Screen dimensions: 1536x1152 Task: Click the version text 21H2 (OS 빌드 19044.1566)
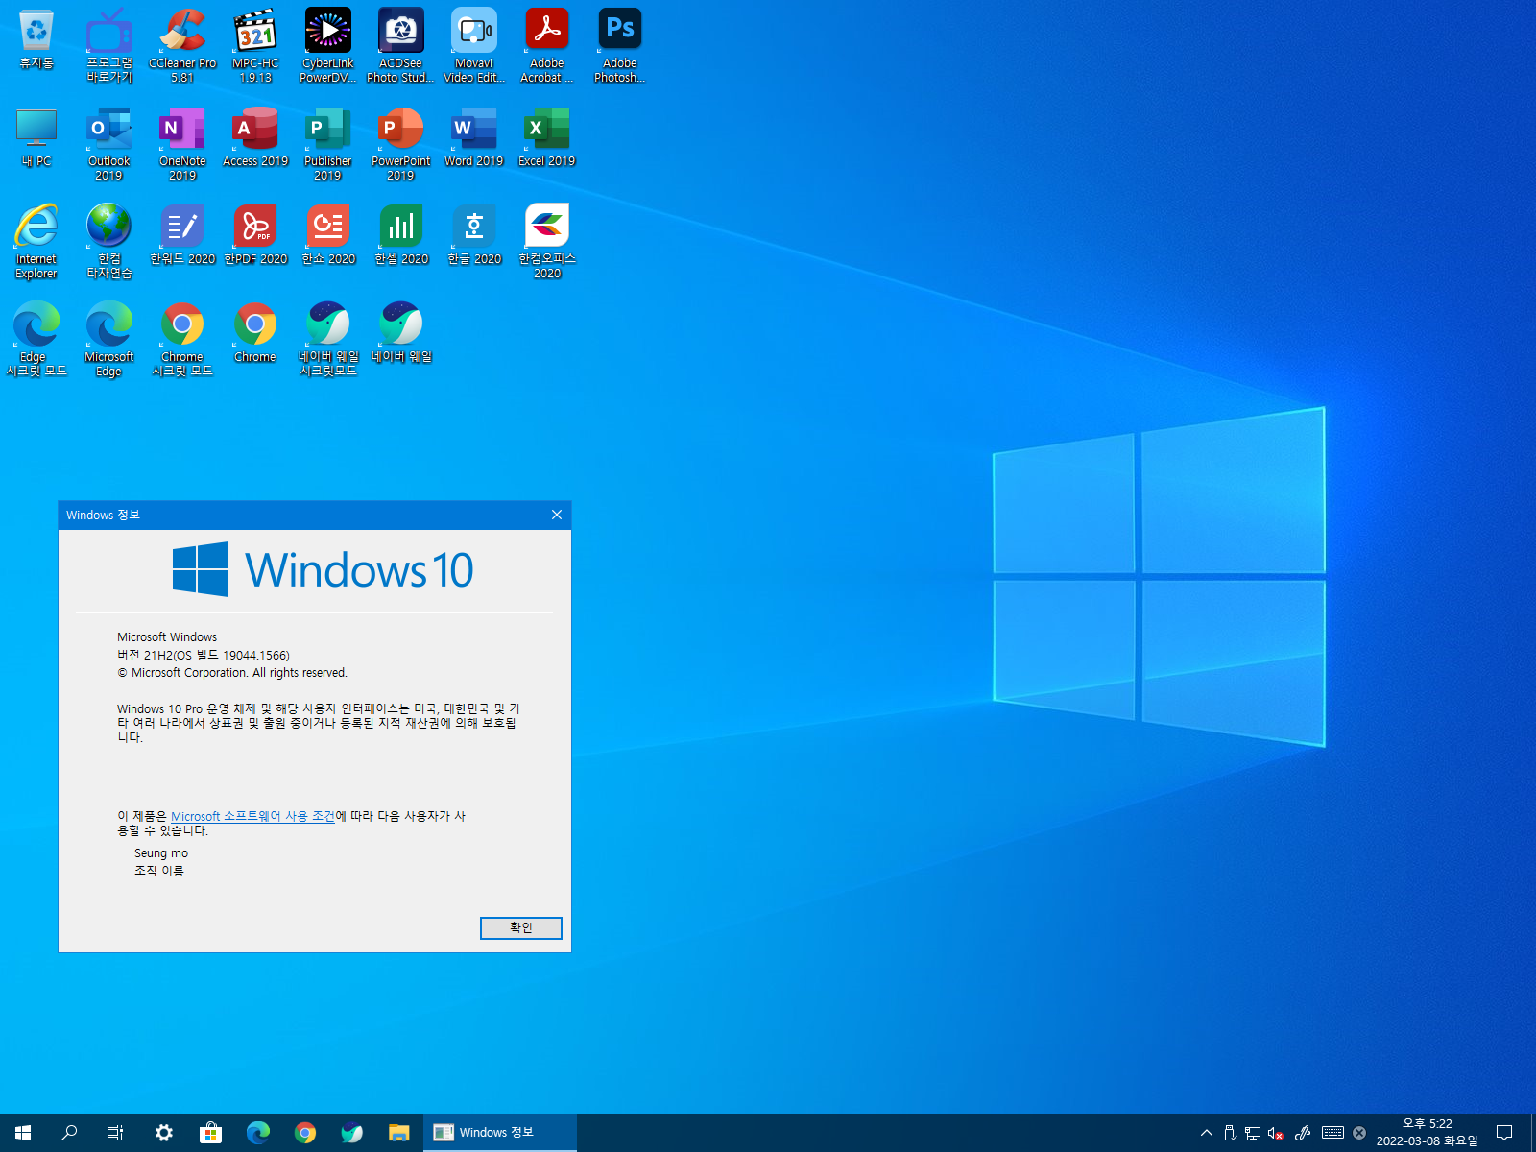point(204,655)
